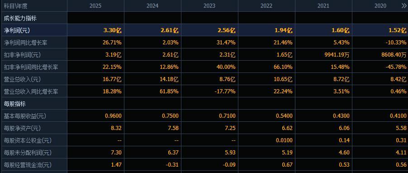
Task: Select the 2022 year column header
Action: 266,6
